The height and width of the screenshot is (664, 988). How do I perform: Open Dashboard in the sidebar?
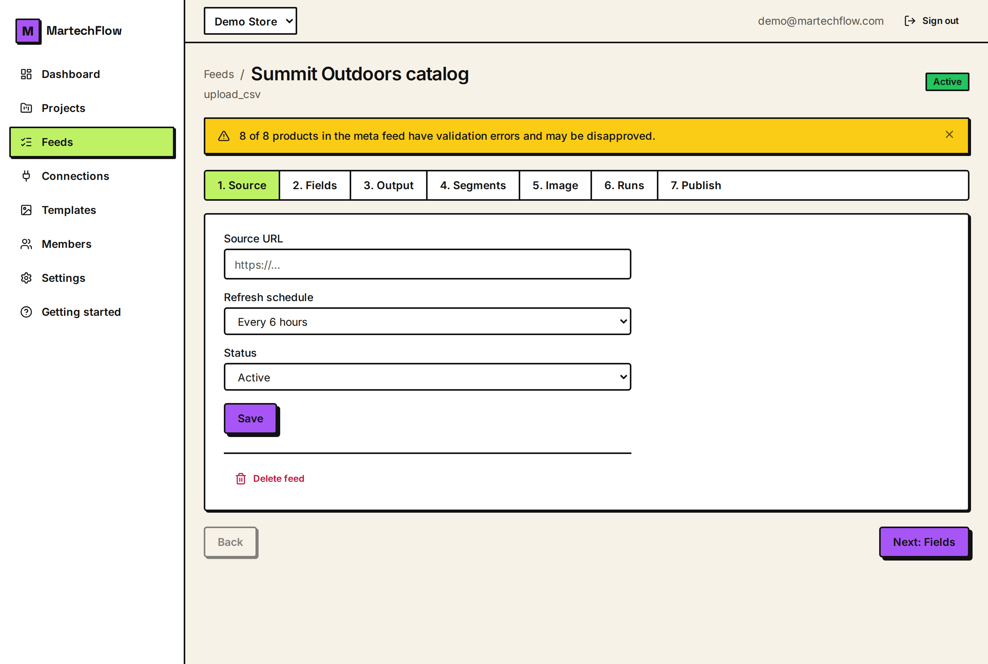(92, 74)
